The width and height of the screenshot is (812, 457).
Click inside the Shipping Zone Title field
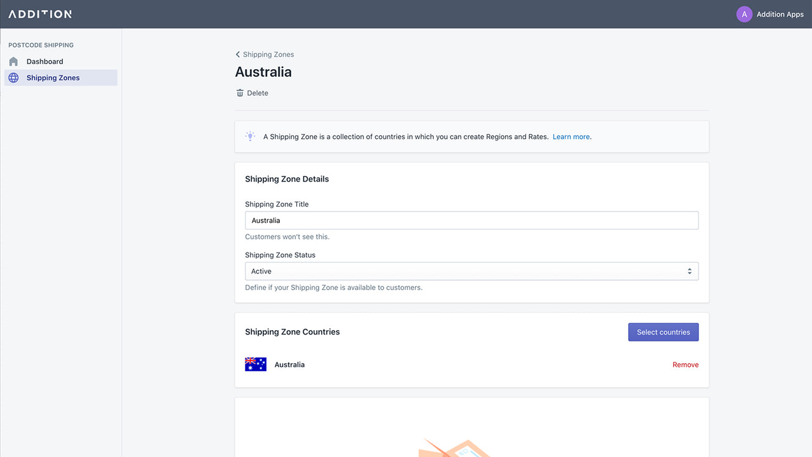tap(471, 220)
